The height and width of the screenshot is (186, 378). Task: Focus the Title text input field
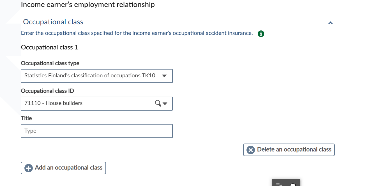pos(96,131)
